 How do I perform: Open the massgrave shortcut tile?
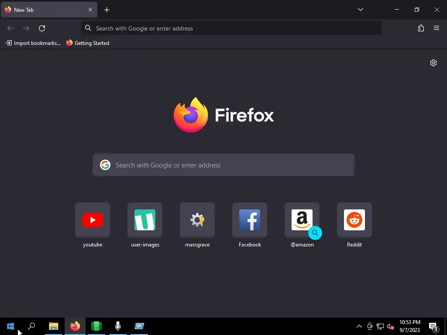197,220
